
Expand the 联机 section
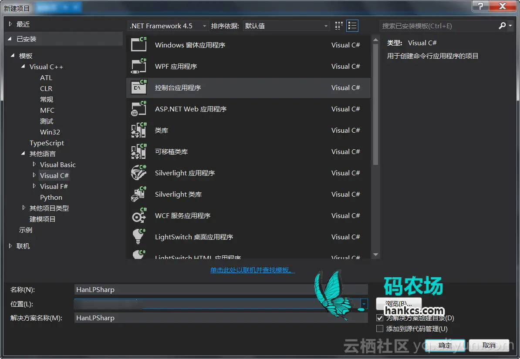pyautogui.click(x=10, y=245)
